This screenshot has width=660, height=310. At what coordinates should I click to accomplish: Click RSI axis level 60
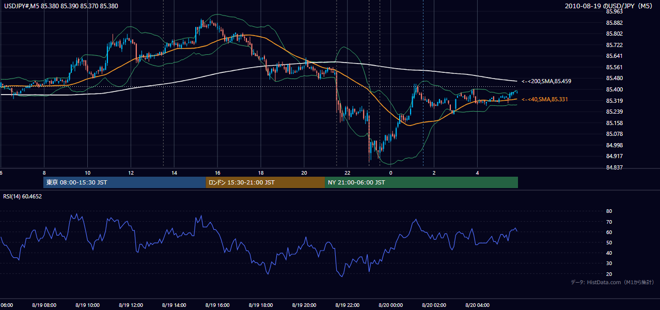tap(609, 232)
